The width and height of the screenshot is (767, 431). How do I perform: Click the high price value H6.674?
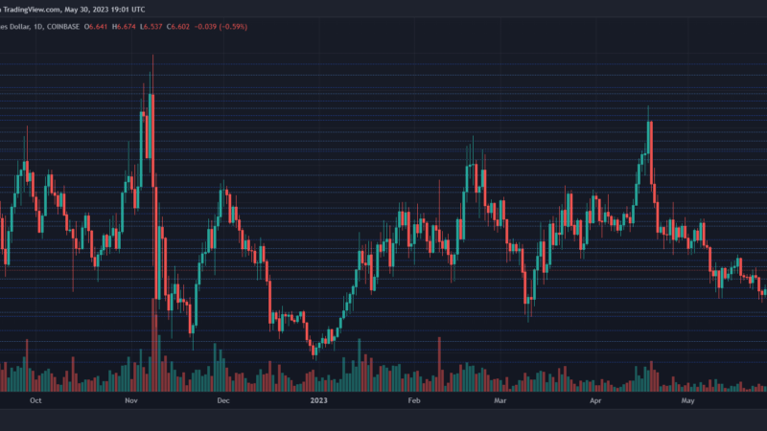tap(124, 27)
